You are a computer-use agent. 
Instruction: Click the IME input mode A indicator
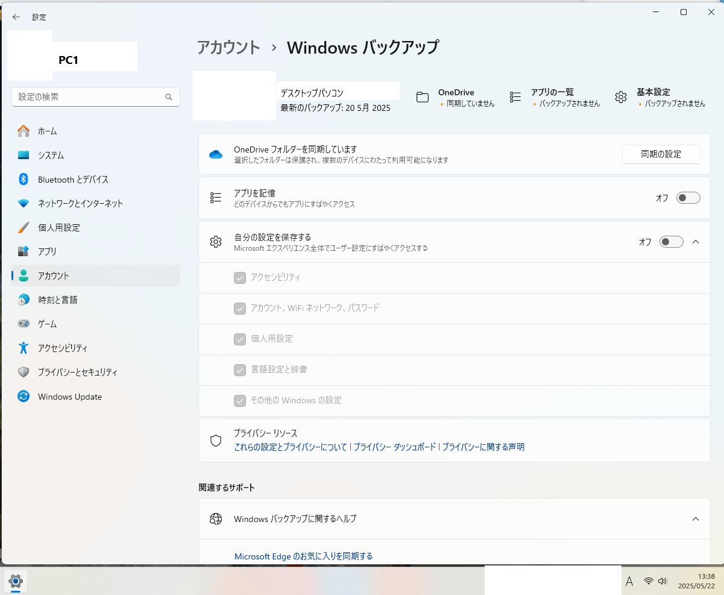click(x=629, y=581)
